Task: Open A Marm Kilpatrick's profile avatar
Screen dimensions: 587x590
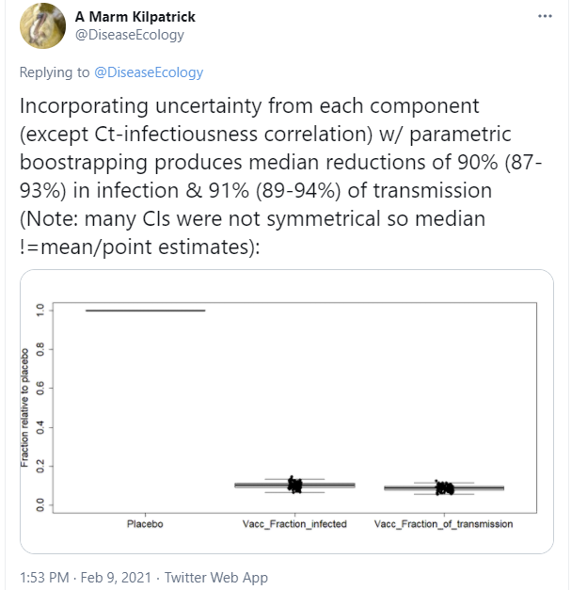Action: [42, 25]
